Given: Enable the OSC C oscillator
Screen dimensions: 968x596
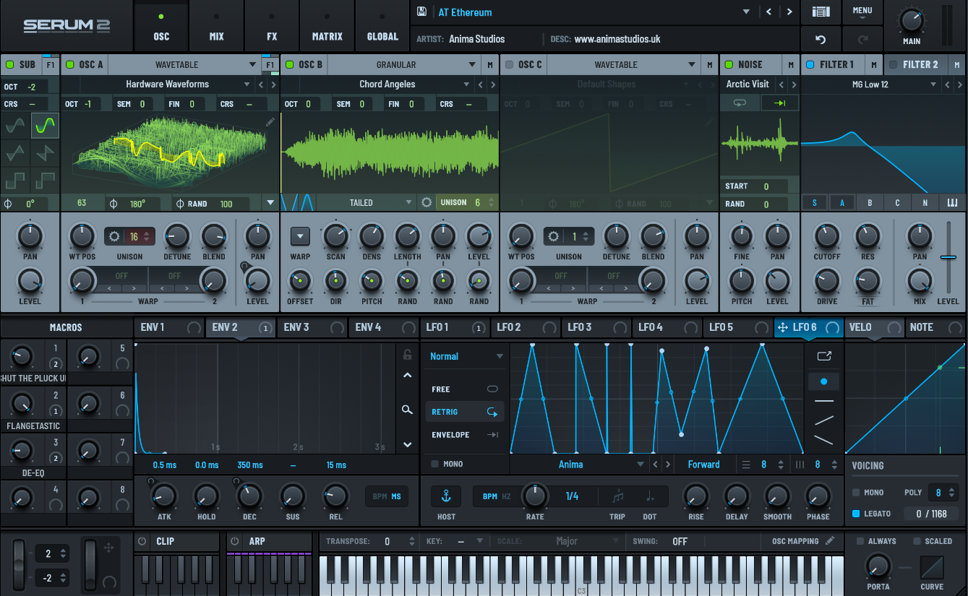Looking at the screenshot, I should tap(509, 64).
